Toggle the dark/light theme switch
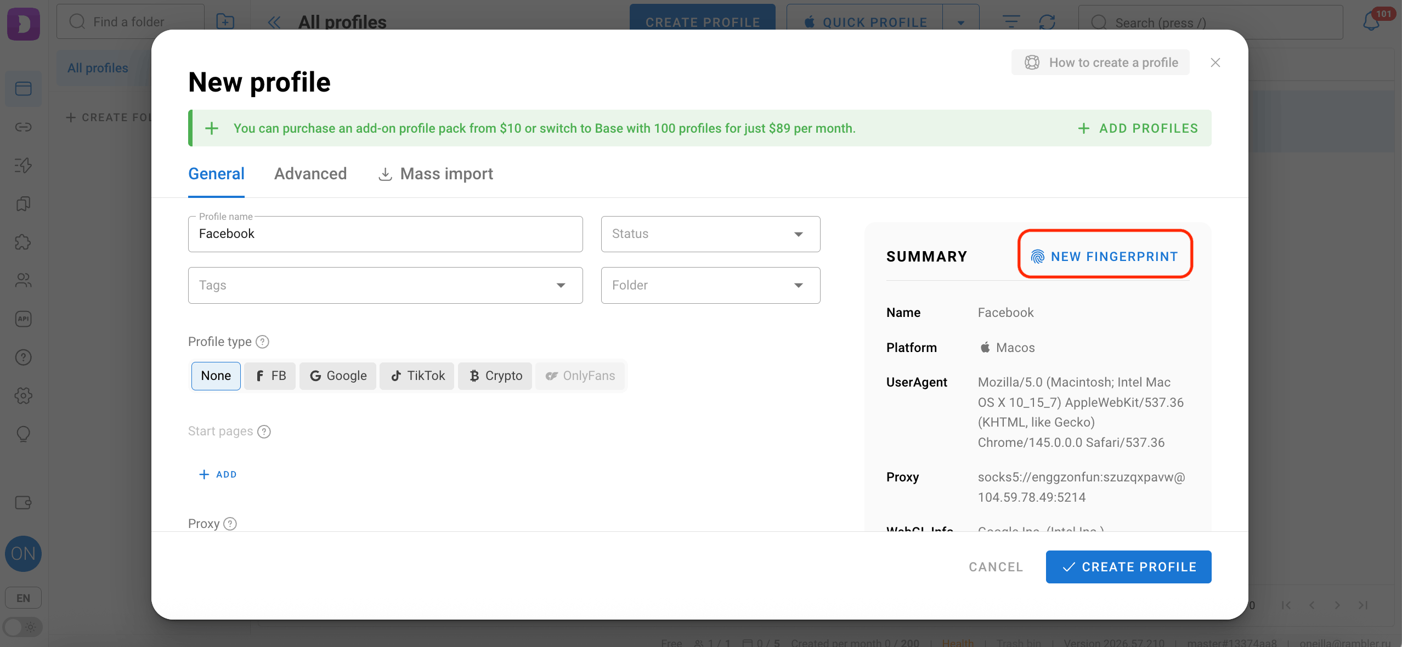The image size is (1402, 647). tap(23, 627)
